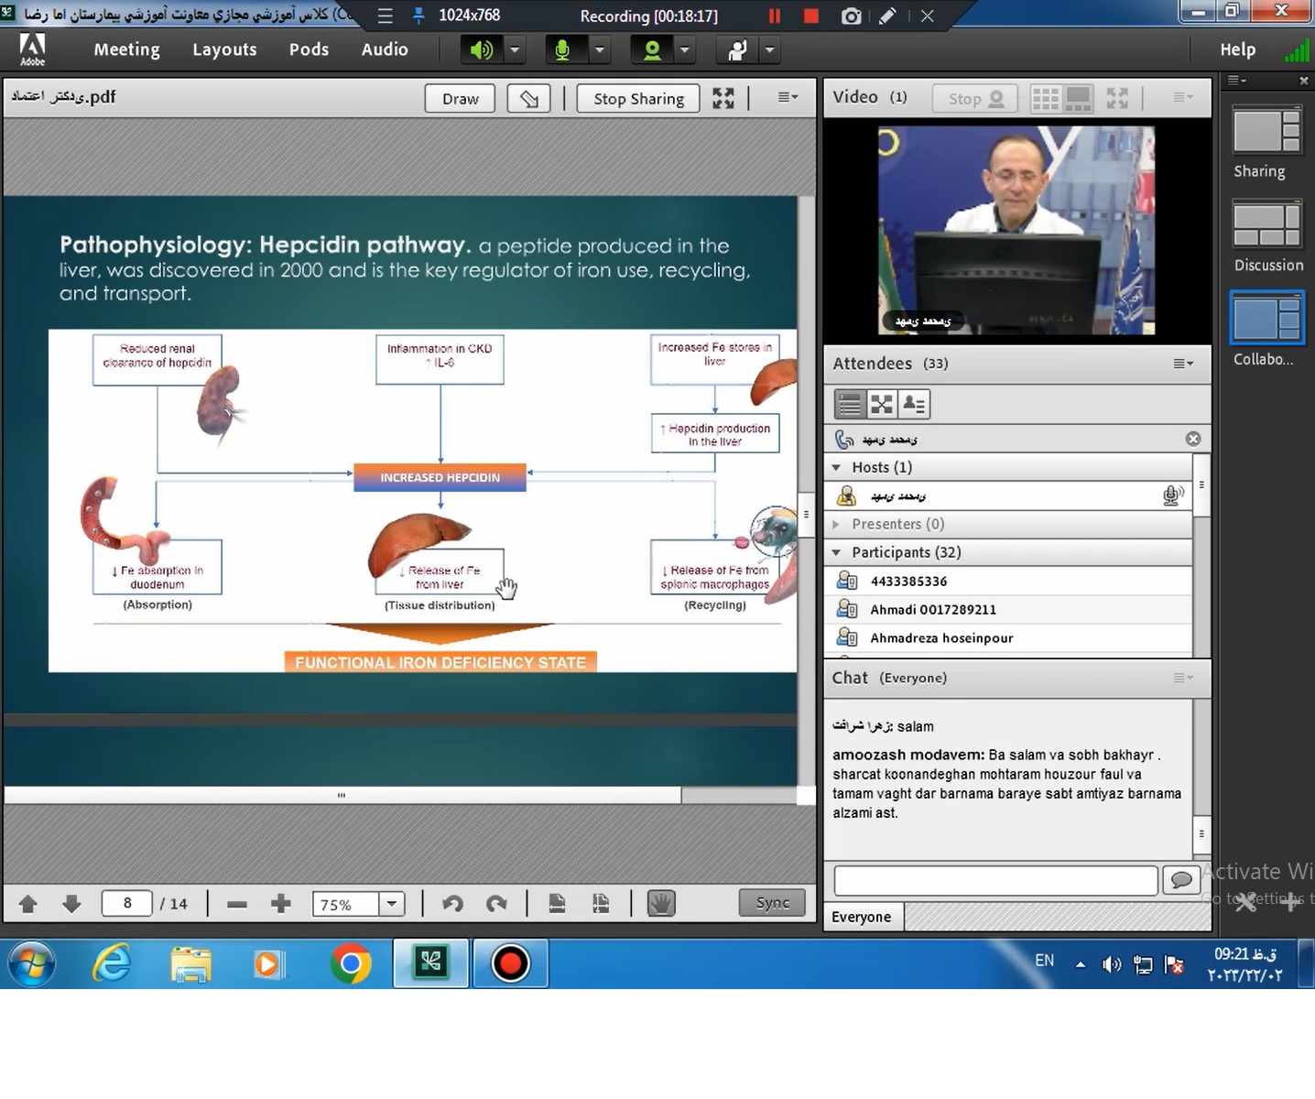Toggle the microphone on or off
The image size is (1315, 1099).
(562, 49)
